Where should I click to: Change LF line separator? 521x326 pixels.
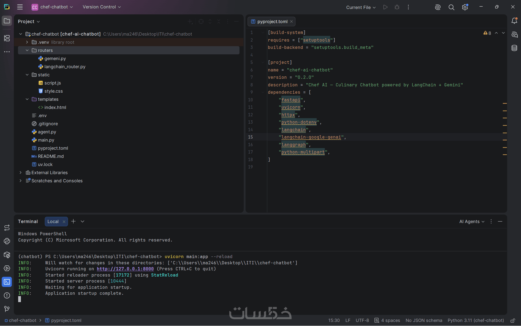pyautogui.click(x=348, y=321)
